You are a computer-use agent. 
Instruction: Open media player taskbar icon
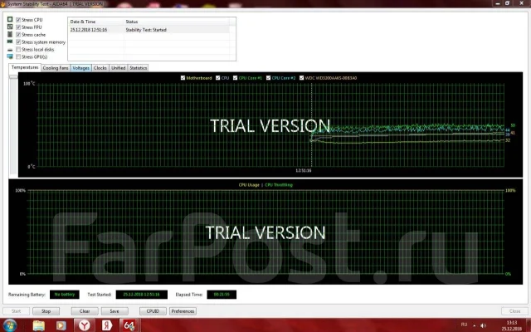[61, 325]
